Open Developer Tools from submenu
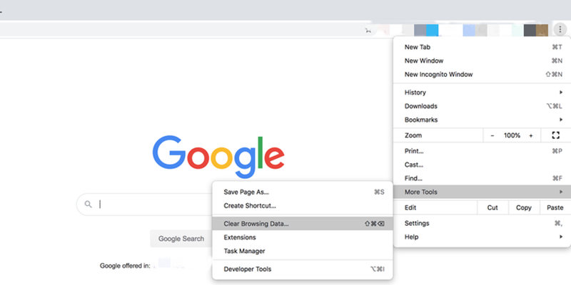The height and width of the screenshot is (285, 571). tap(302, 269)
